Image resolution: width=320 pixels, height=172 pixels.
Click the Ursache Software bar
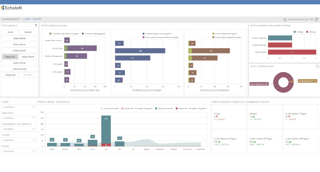pos(280,45)
